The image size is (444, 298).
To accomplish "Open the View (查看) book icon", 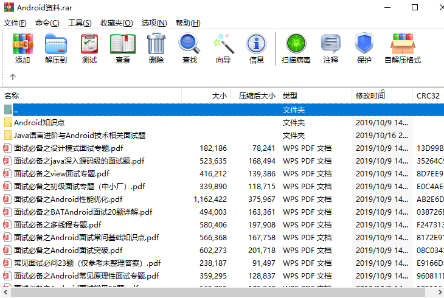I will 123,44.
